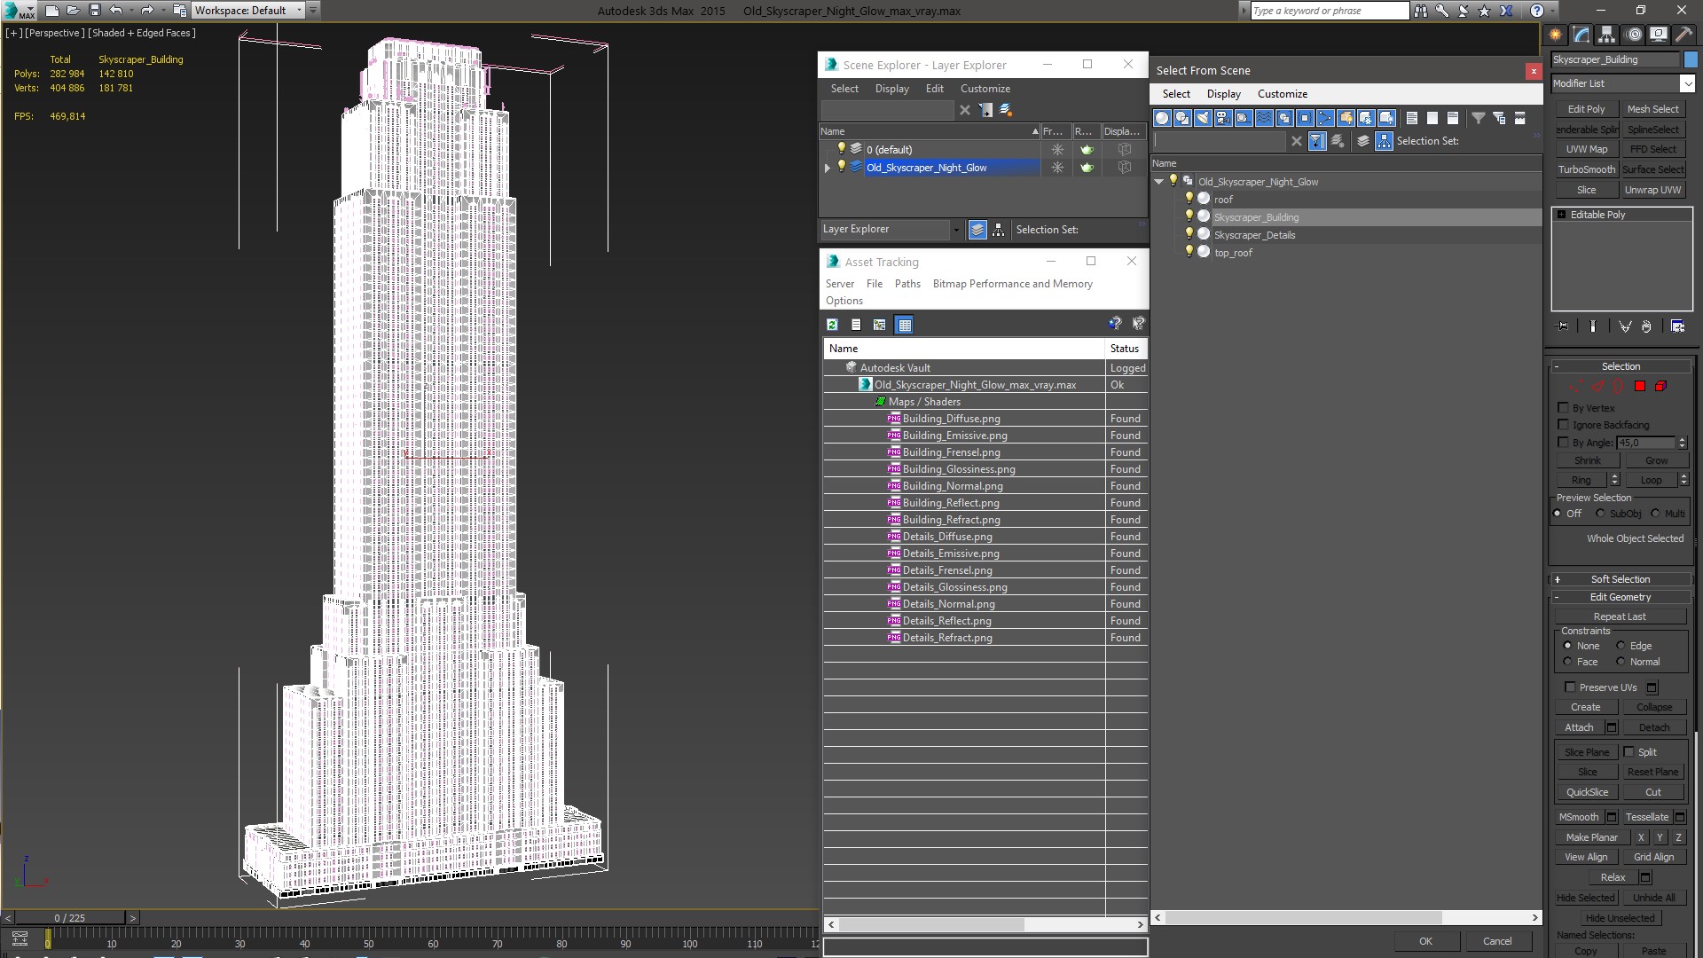This screenshot has height=958, width=1703.
Task: Click the Attach button
Action: point(1579,727)
